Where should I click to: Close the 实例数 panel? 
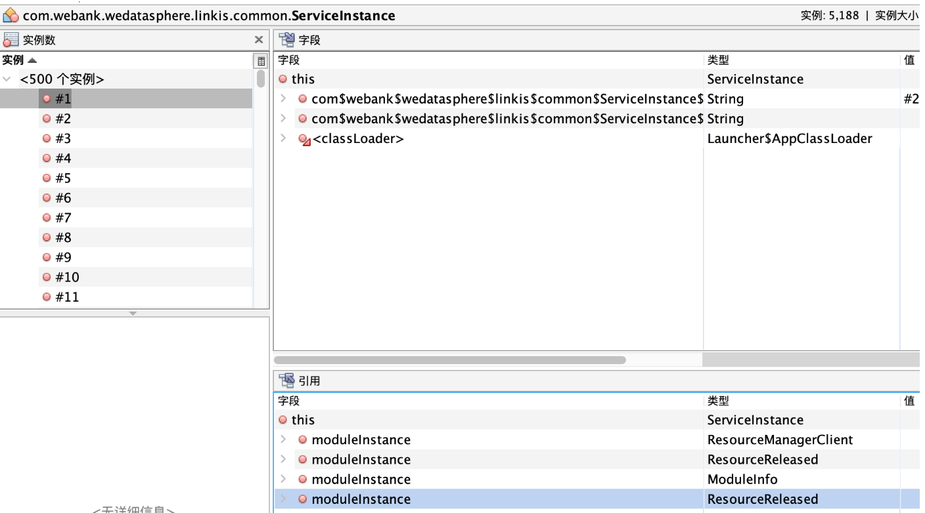click(259, 40)
